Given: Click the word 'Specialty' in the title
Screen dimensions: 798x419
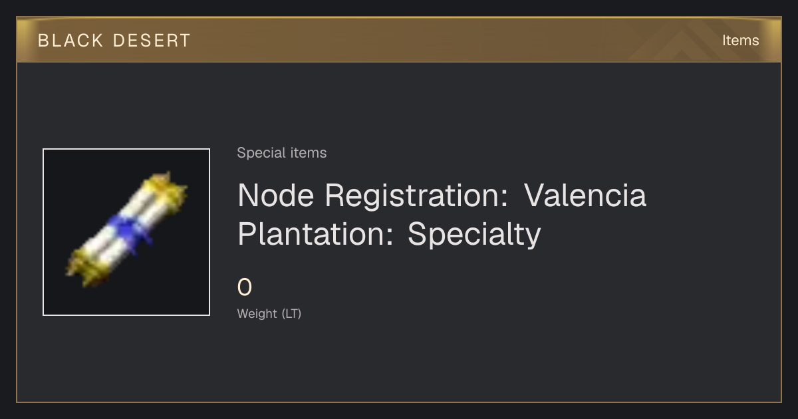Looking at the screenshot, I should 474,234.
